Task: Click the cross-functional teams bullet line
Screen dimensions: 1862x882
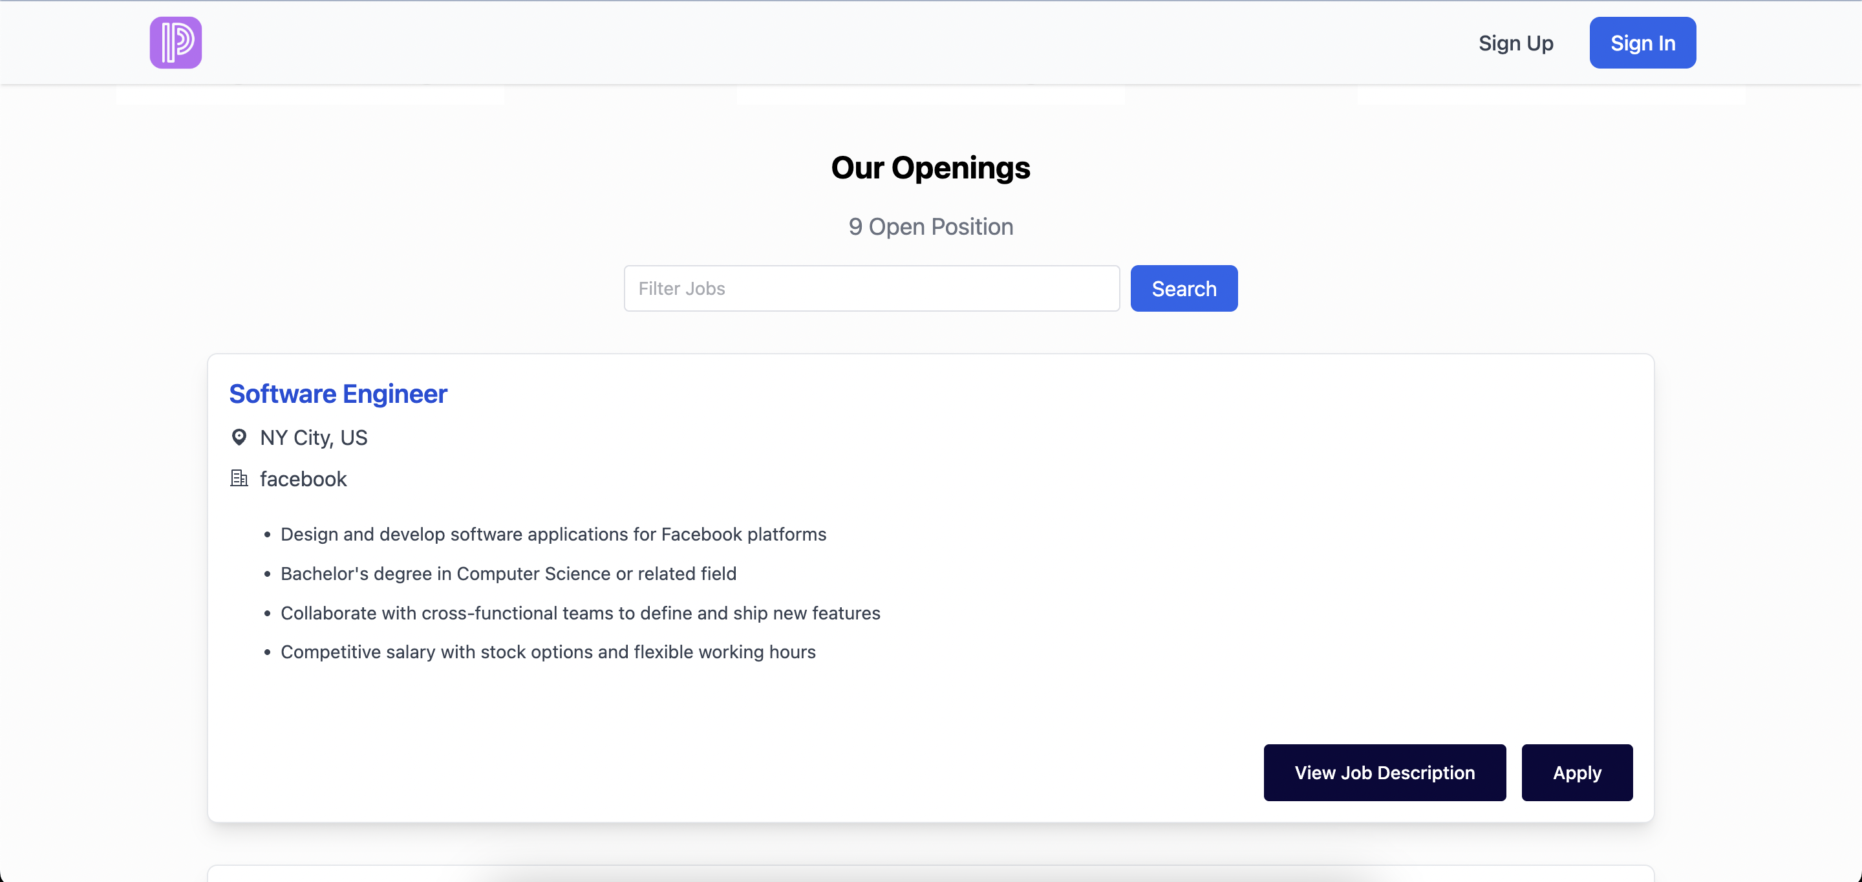Action: tap(580, 613)
